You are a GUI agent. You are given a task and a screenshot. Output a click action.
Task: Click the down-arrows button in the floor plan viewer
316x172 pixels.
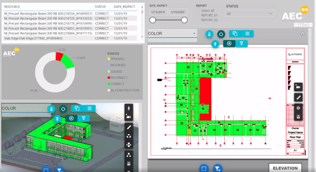(209, 34)
